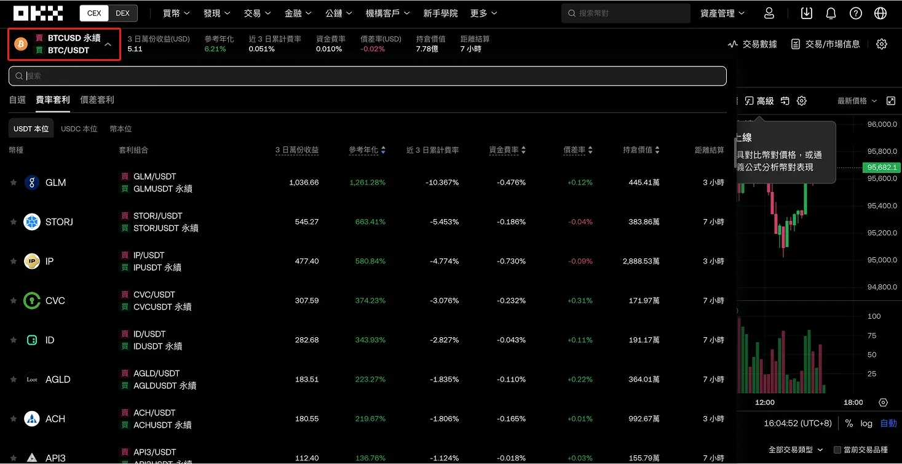Expand the 全部交易類型 dropdown
This screenshot has height=464, width=902.
(796, 450)
